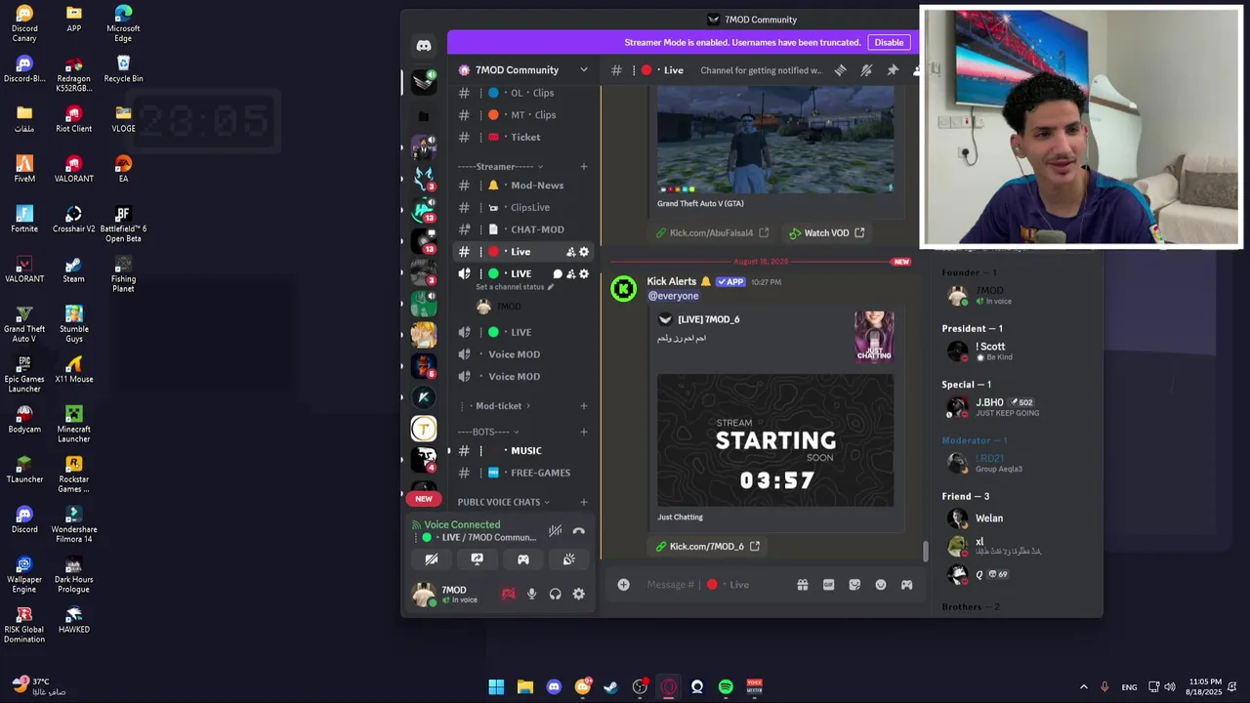Expand the 7MOD Community server menu
1250x703 pixels.
tap(584, 70)
